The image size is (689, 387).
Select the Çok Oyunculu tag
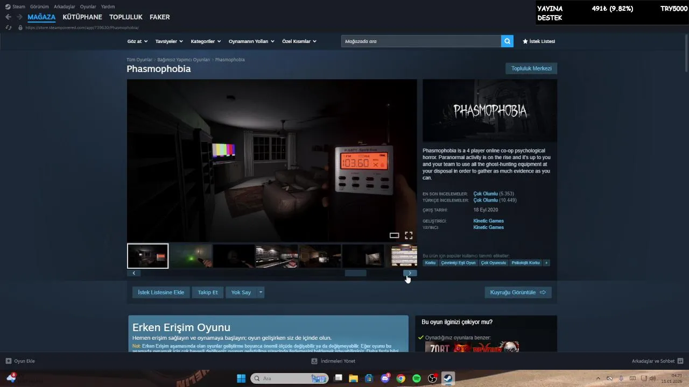(494, 263)
